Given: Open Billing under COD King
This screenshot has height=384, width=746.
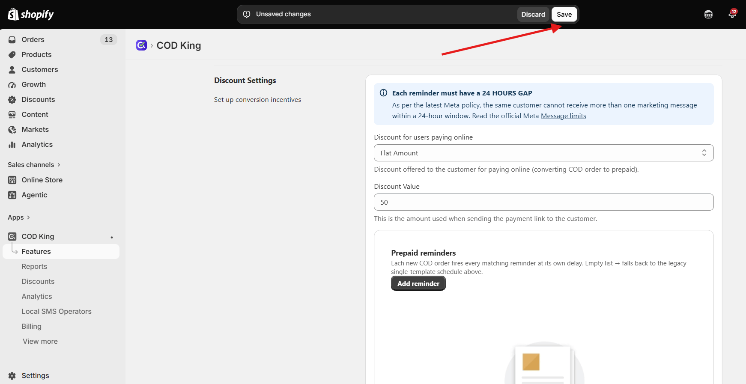Looking at the screenshot, I should (x=32, y=326).
